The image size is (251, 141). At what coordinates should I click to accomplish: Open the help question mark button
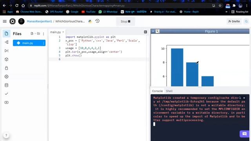coord(6,136)
